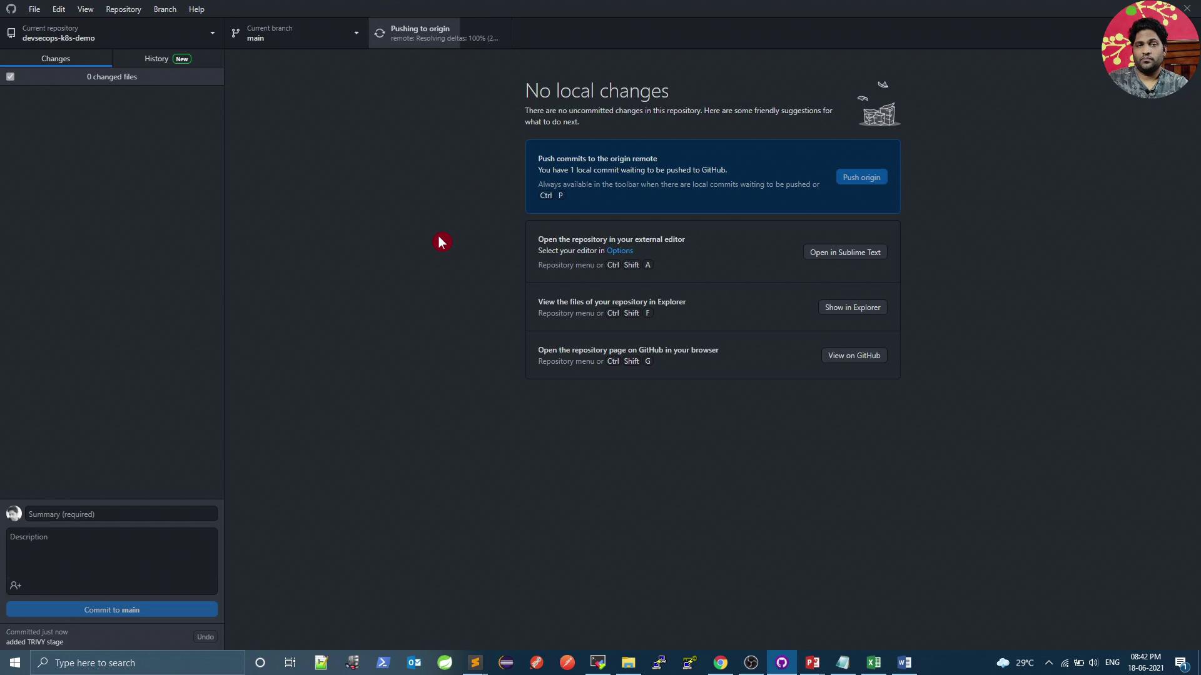Open Sublime Text from the taskbar
Viewport: 1201px width, 675px height.
coord(475,662)
